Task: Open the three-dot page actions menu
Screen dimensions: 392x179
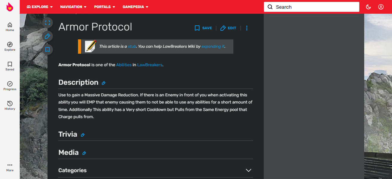Action: tap(247, 28)
